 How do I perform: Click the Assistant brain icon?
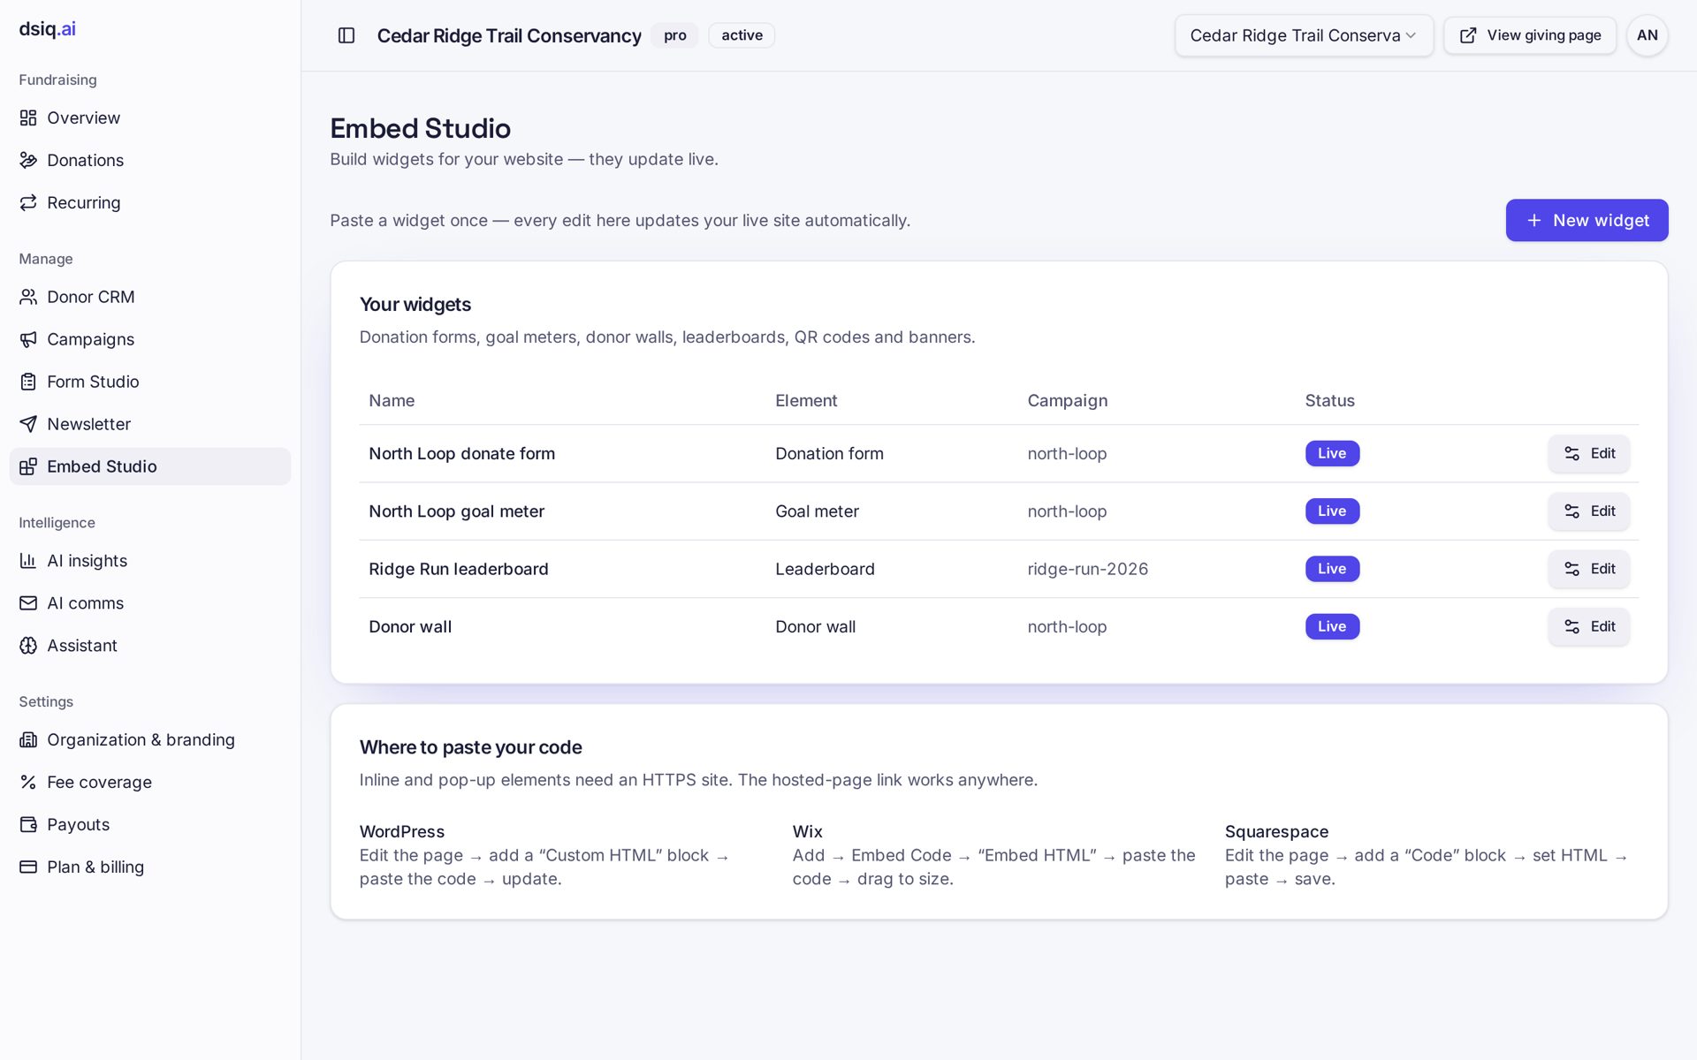pyautogui.click(x=28, y=646)
